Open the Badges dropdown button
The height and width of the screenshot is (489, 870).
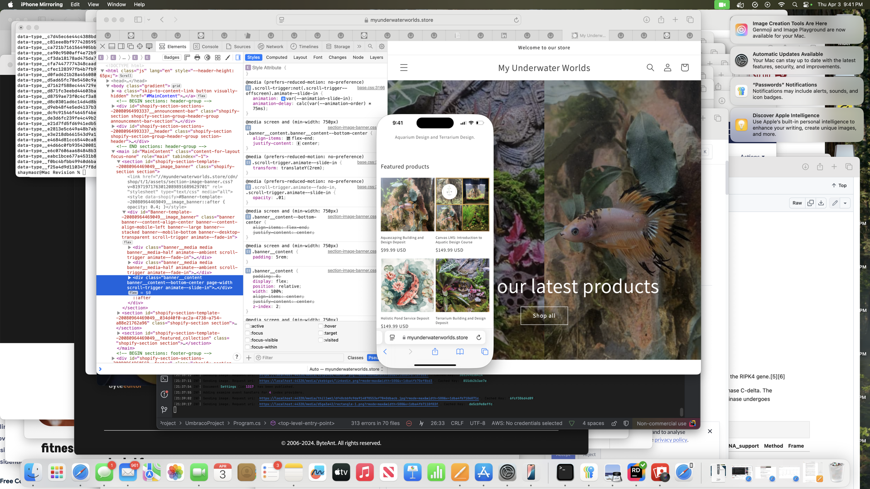click(x=171, y=58)
